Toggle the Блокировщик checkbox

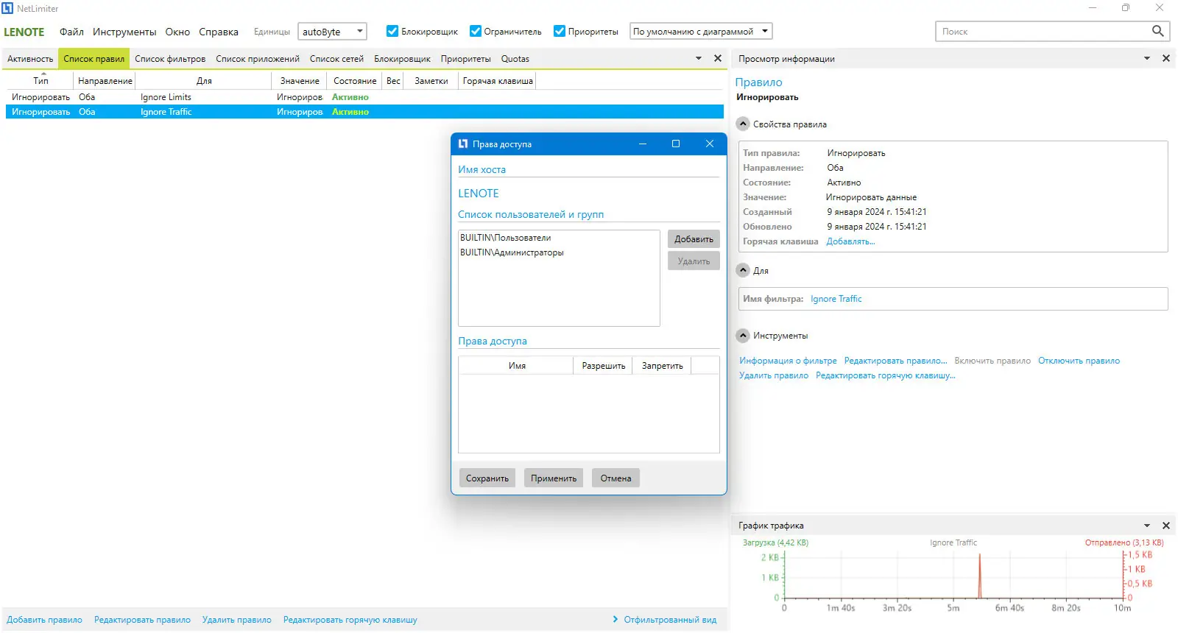click(x=392, y=31)
